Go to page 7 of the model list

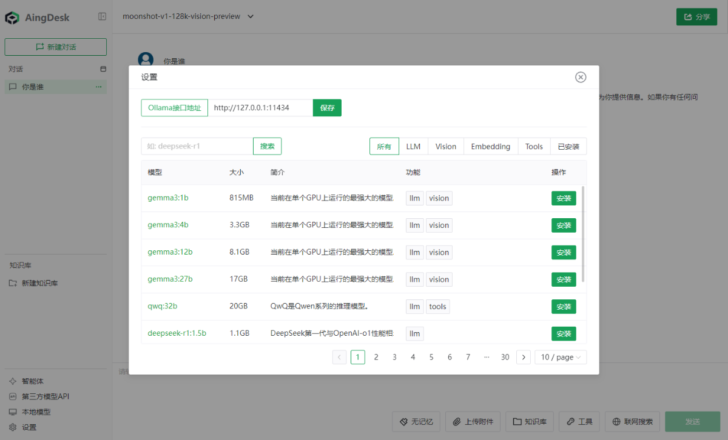[x=468, y=357]
